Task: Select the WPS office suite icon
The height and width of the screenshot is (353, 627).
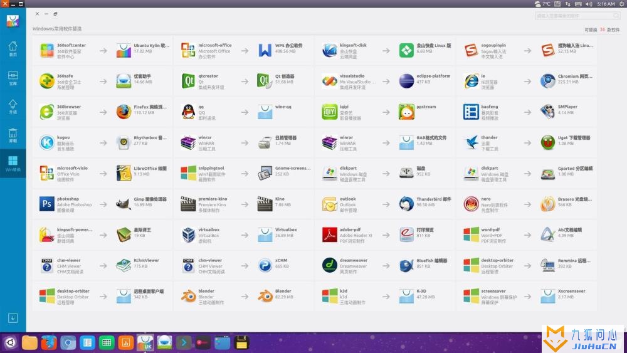Action: click(x=265, y=51)
